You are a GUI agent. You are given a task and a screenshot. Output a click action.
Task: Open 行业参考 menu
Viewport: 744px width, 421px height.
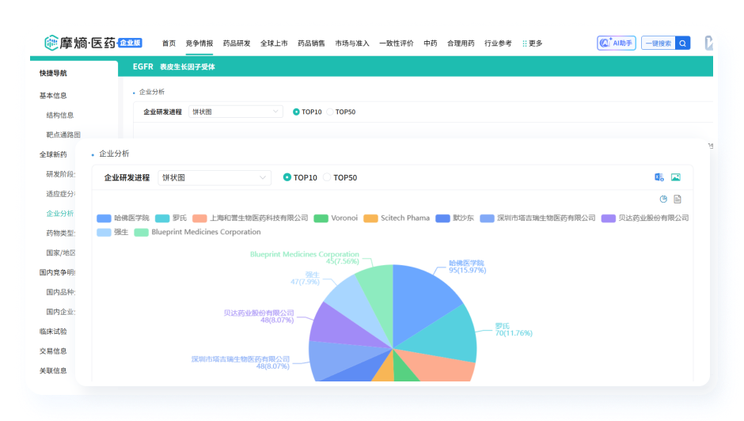pos(498,44)
